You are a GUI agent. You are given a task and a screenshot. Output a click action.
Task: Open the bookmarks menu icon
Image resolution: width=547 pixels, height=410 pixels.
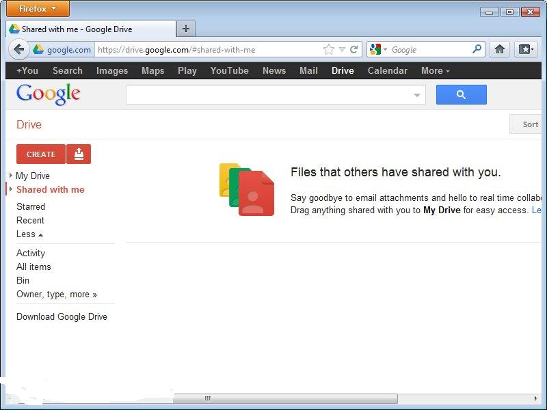click(x=526, y=49)
